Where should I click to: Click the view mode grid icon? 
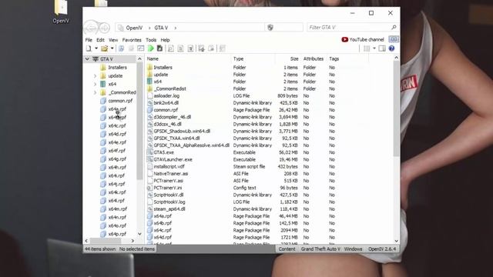pyautogui.click(x=367, y=48)
